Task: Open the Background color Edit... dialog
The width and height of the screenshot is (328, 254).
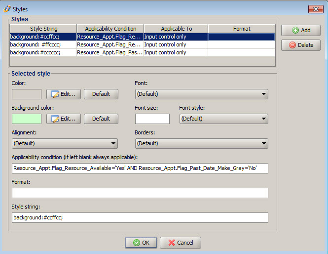Action: (64, 119)
